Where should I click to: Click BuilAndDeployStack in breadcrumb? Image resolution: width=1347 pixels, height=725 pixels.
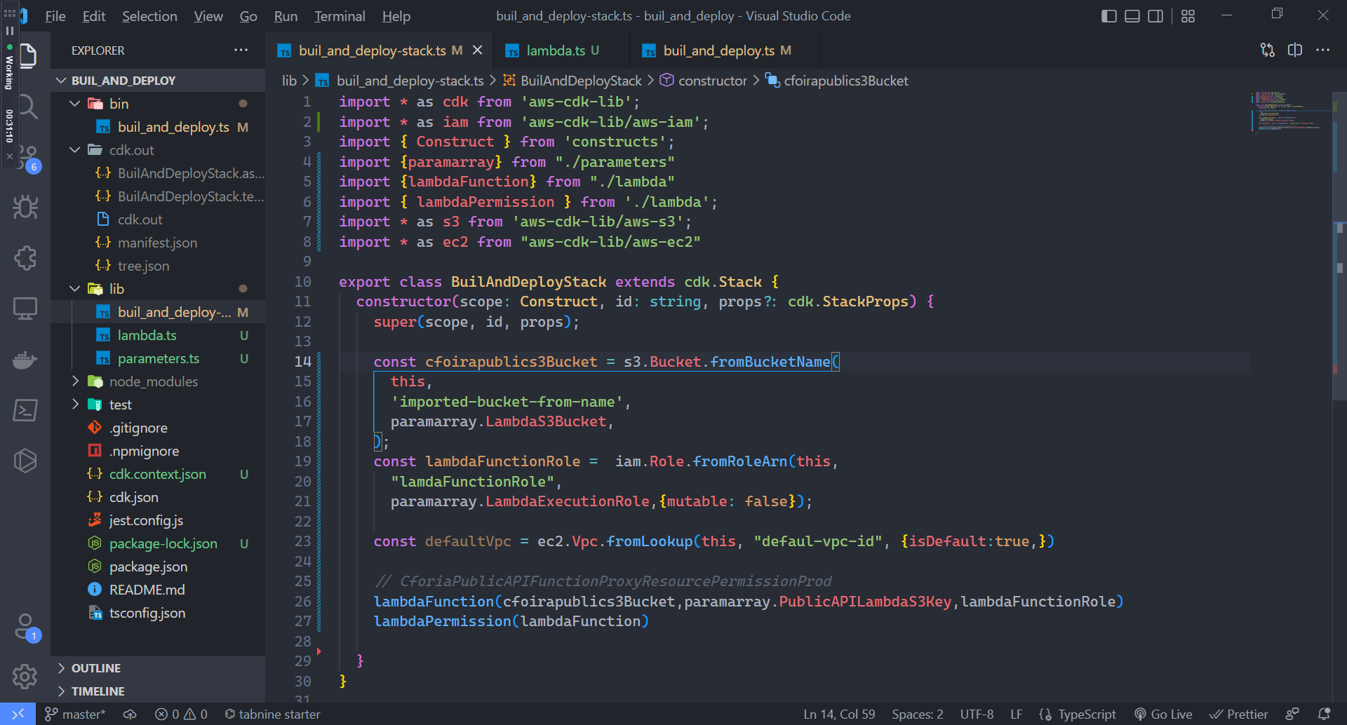(x=572, y=81)
